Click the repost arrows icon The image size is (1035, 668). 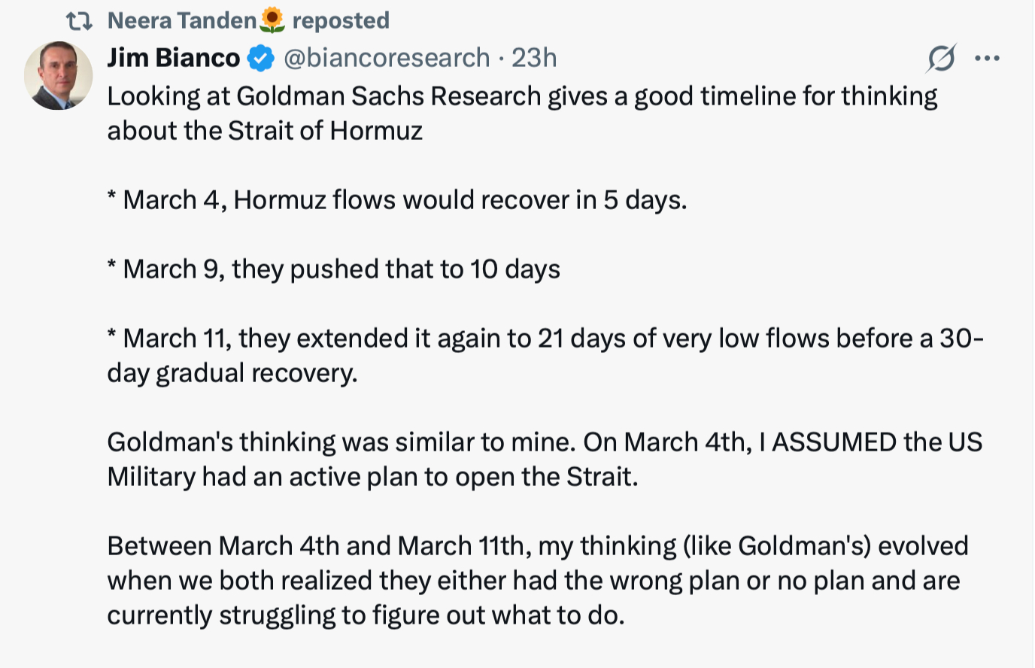79,21
